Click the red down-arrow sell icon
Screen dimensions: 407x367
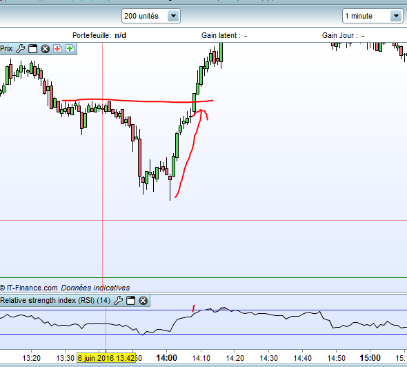click(57, 48)
